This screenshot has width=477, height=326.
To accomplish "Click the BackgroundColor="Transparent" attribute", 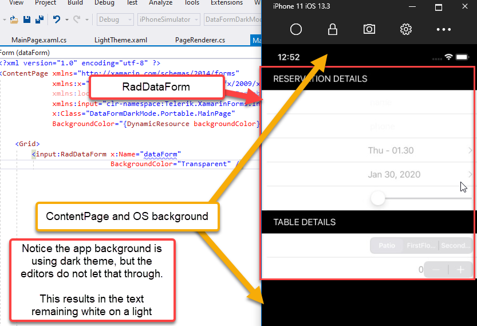I will [x=171, y=164].
